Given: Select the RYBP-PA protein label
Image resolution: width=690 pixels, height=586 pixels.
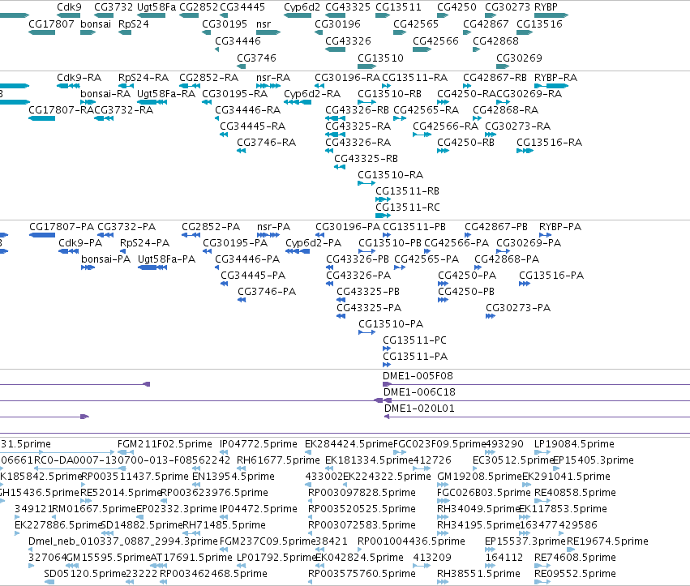Looking at the screenshot, I should tap(560, 227).
